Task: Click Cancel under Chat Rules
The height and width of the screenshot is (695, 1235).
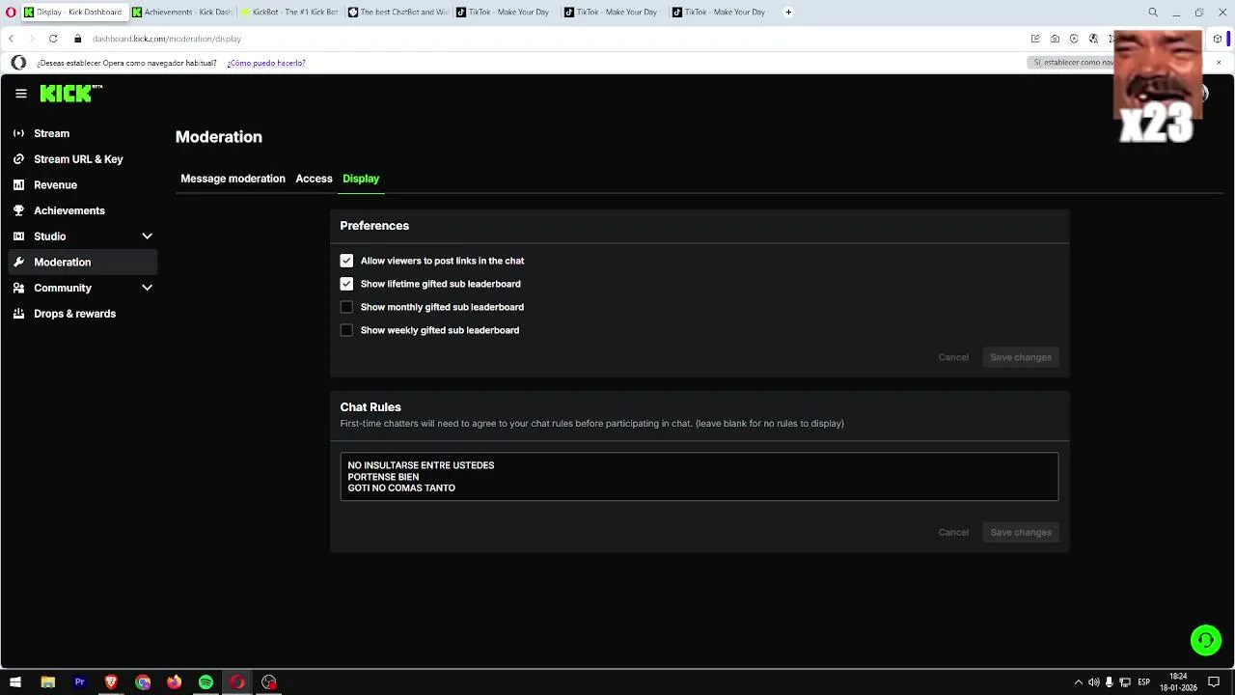Action: (x=953, y=532)
